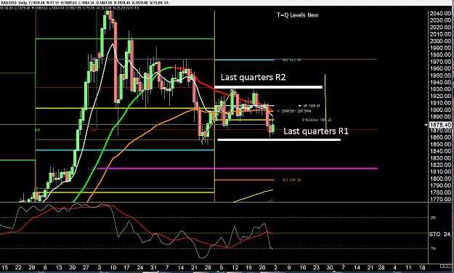Click date label 15 on the time axis
The image size is (454, 273).
(4, 267)
